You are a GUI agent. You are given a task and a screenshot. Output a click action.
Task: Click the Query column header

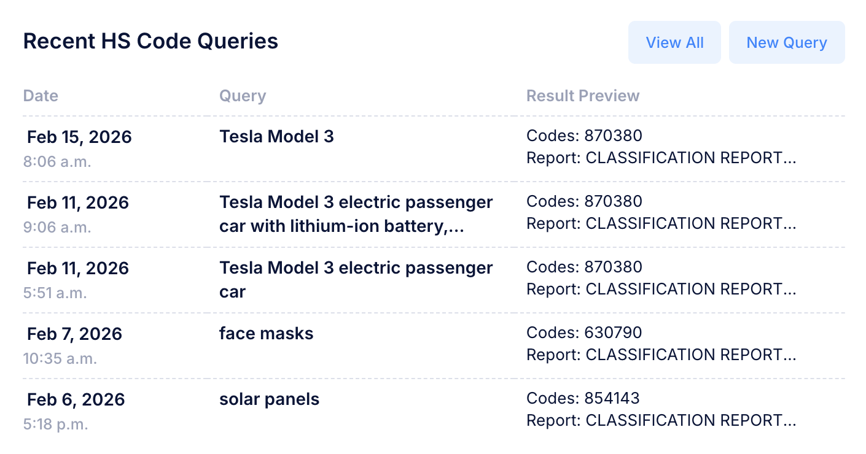[243, 96]
